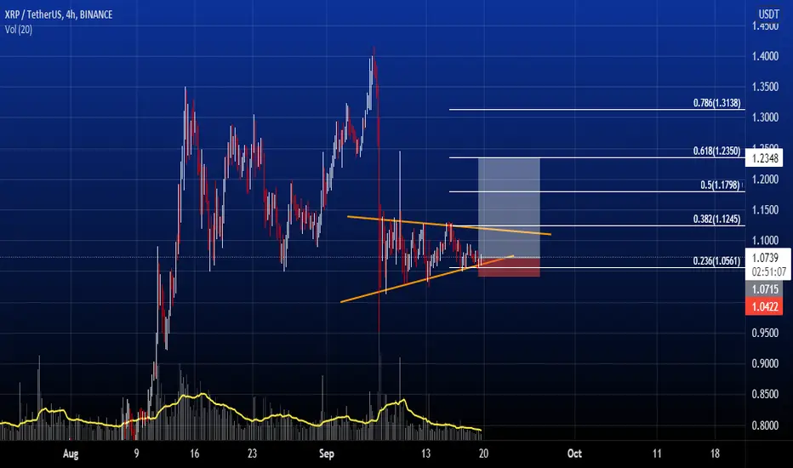
Task: Select the 0.618(1.2350) Fibonacci level label
Action: coord(716,151)
